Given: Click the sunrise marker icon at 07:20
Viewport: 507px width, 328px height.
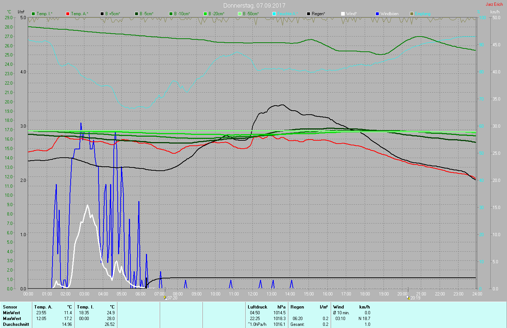Looking at the screenshot, I should 165,298.
